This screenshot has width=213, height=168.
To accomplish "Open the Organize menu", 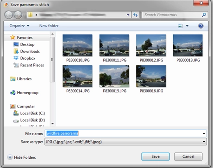I will pyautogui.click(x=19, y=26).
